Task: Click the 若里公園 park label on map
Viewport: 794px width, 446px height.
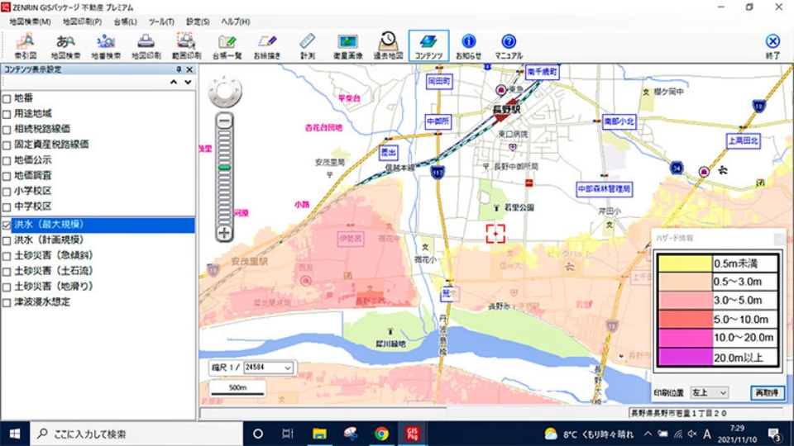Action: (519, 207)
